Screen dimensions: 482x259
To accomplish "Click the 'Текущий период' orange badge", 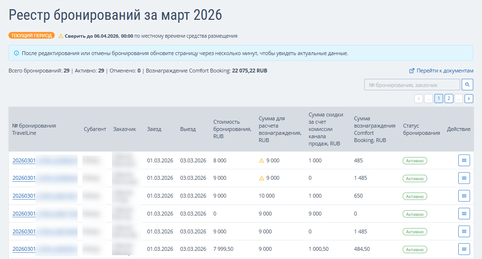I will (32, 35).
